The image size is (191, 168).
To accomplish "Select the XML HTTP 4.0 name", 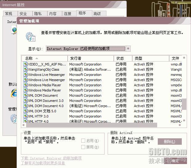I will (x=38, y=121).
